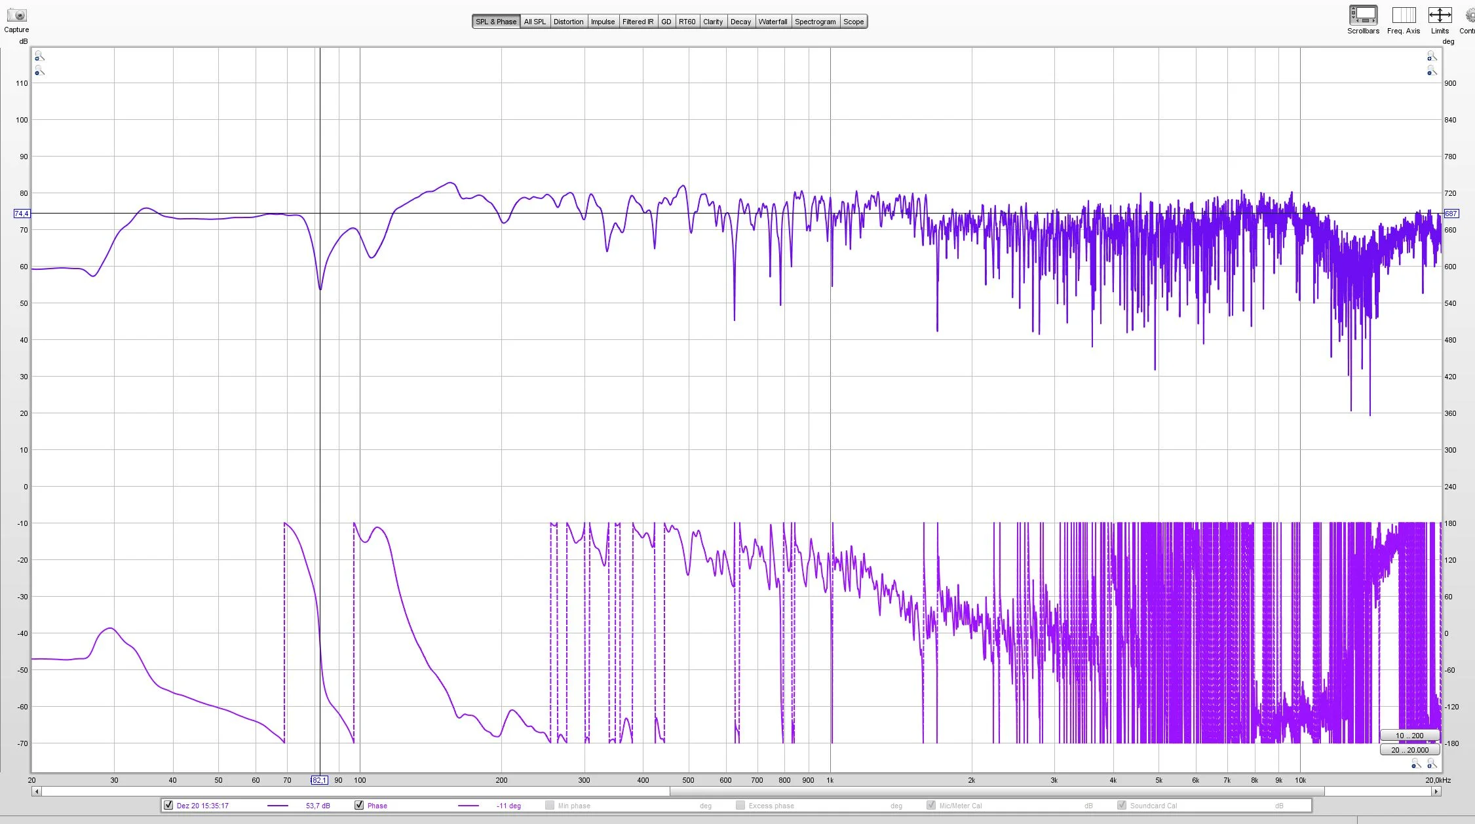Open the Distortion tab
Viewport: 1475px width, 824px height.
coord(568,22)
